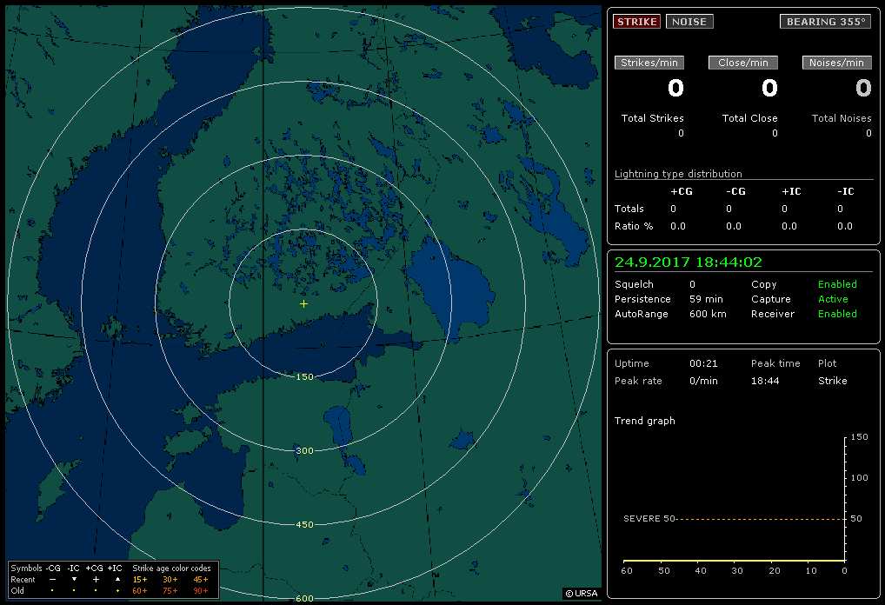
Task: Click the Capture Active status value
Action: click(x=832, y=299)
